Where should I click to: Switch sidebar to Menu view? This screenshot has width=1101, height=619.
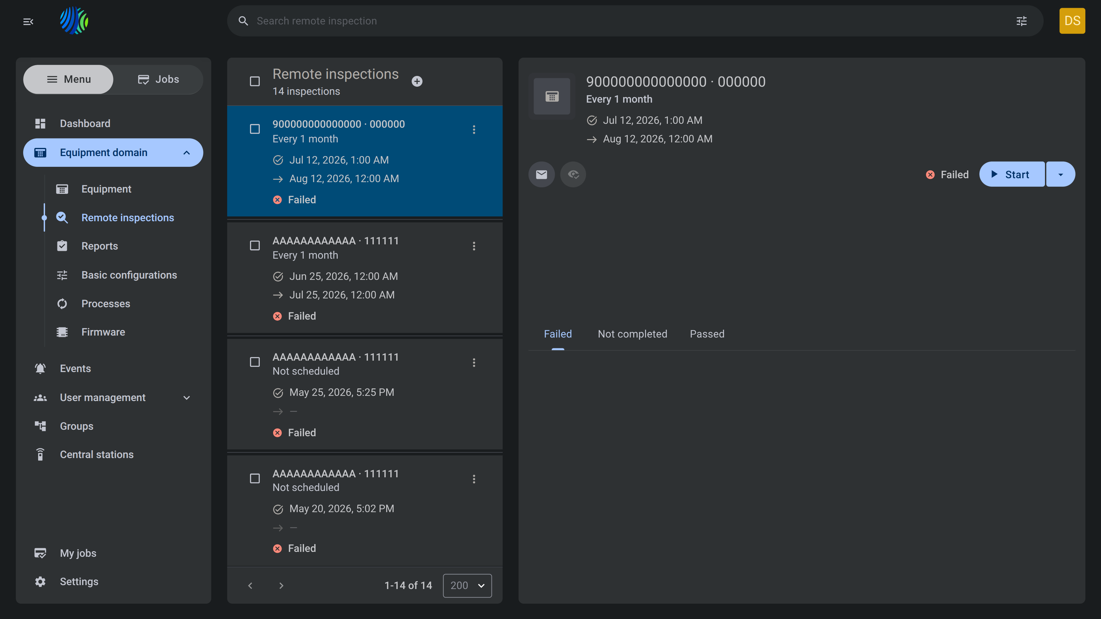[68, 79]
